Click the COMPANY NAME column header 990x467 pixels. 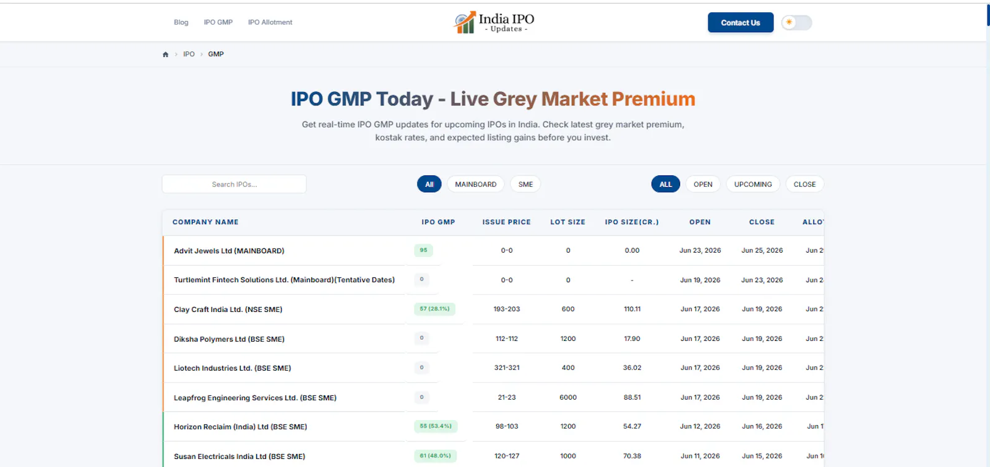point(205,222)
